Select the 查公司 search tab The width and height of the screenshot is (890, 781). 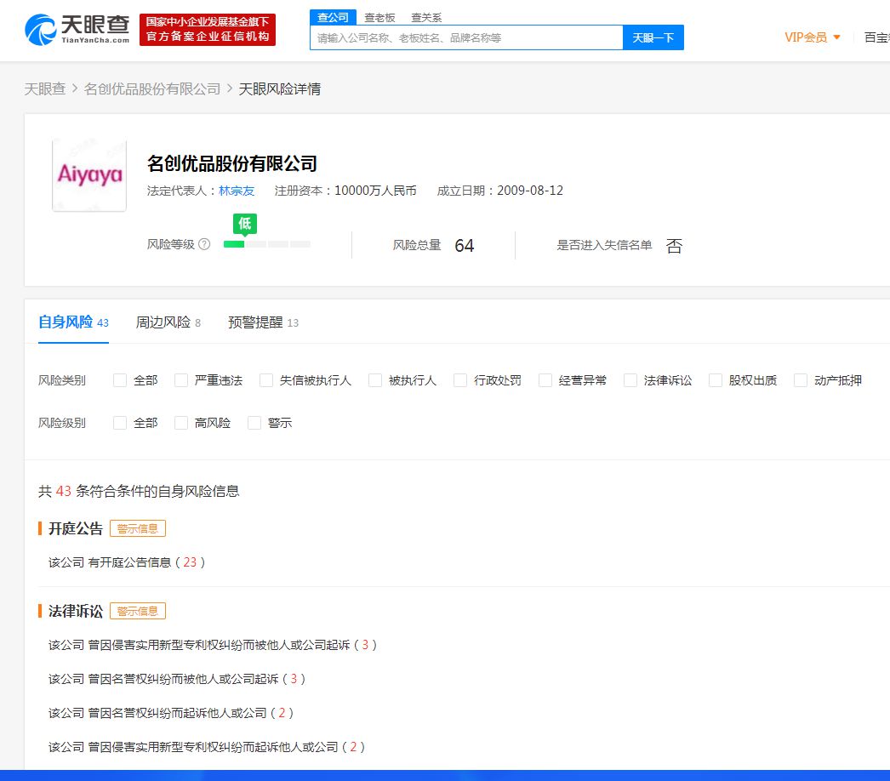[333, 18]
